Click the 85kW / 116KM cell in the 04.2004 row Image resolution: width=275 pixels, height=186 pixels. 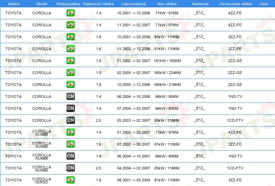[x=167, y=168]
